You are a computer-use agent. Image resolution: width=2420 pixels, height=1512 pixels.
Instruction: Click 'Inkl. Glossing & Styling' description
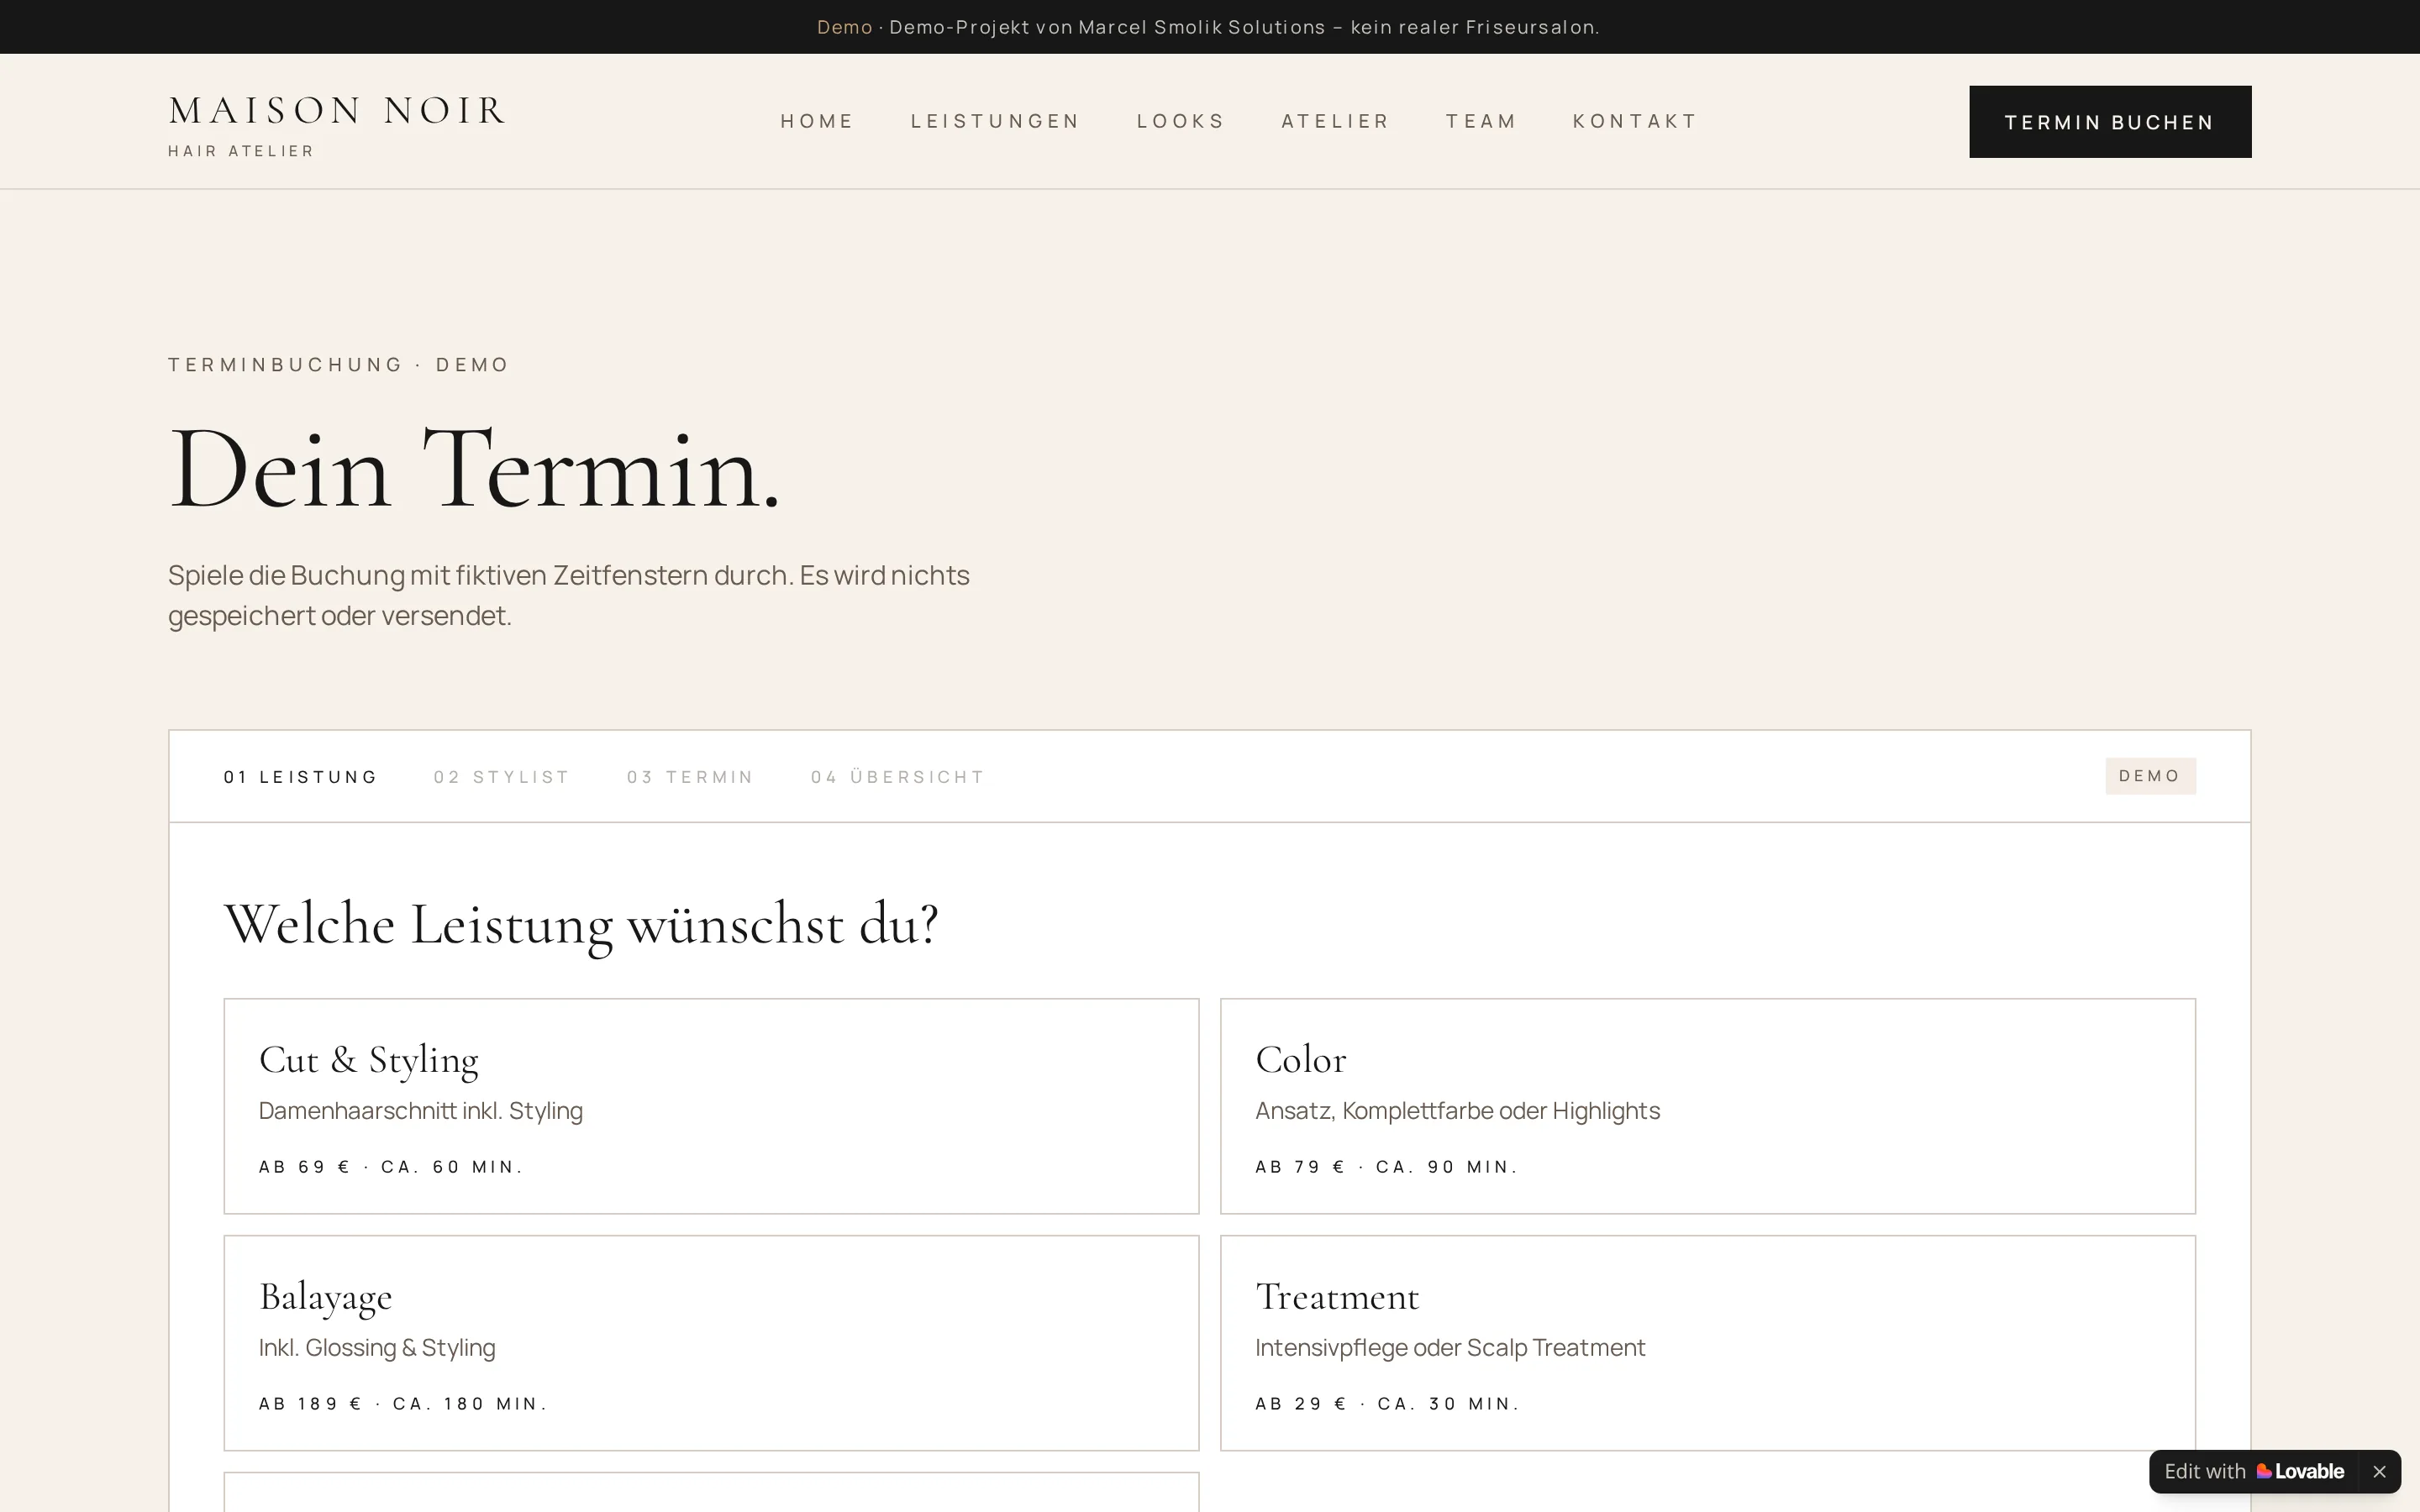[377, 1348]
